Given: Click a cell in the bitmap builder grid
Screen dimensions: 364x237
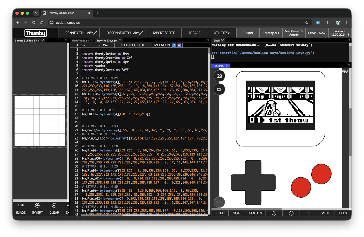Looking at the screenshot, I should click(x=40, y=120).
